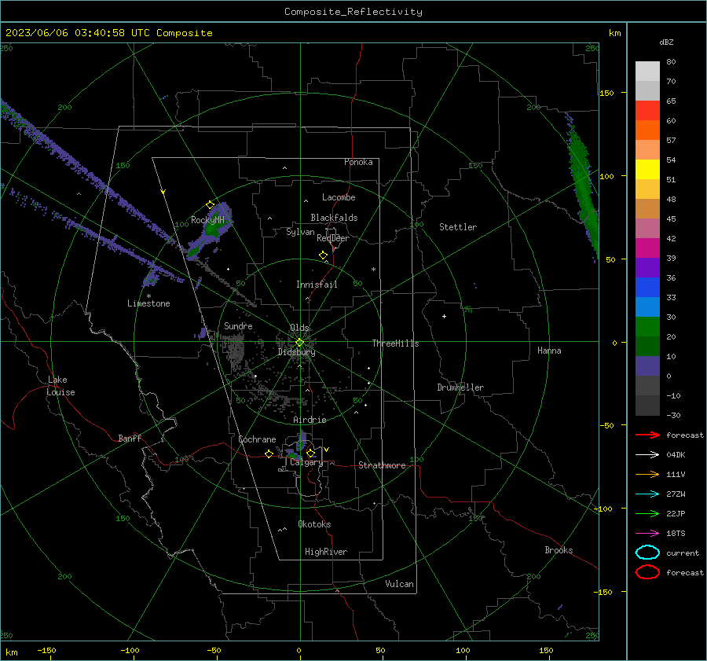Click the orange 57-60 dBZ color swatch
The image size is (707, 661).
(647, 130)
